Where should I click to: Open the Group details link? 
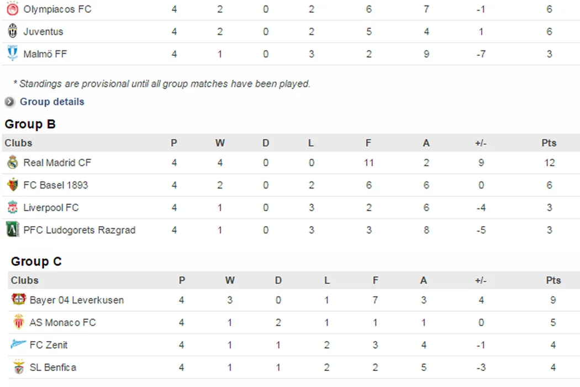click(52, 102)
